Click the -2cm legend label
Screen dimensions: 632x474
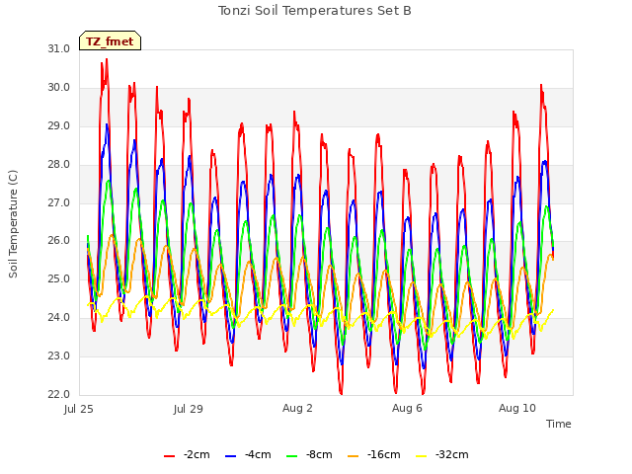pos(197,454)
